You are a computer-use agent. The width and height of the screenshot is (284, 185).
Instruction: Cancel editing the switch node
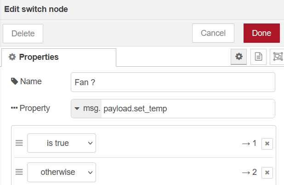point(213,33)
